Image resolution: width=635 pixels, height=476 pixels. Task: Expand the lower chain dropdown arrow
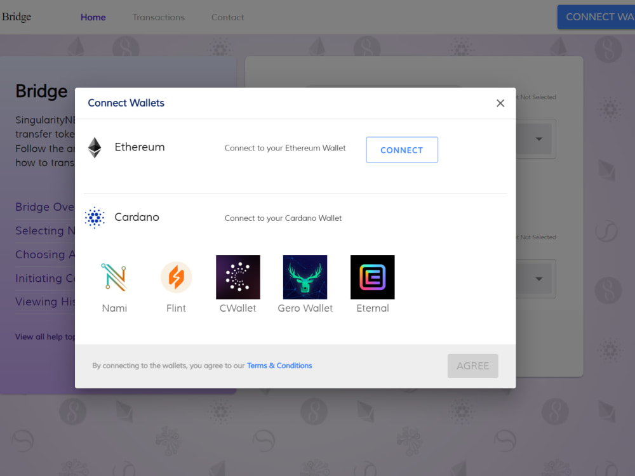[539, 279]
